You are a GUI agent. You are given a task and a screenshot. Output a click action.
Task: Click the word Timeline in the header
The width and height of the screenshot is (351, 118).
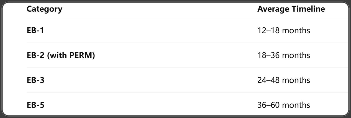pyautogui.click(x=309, y=9)
